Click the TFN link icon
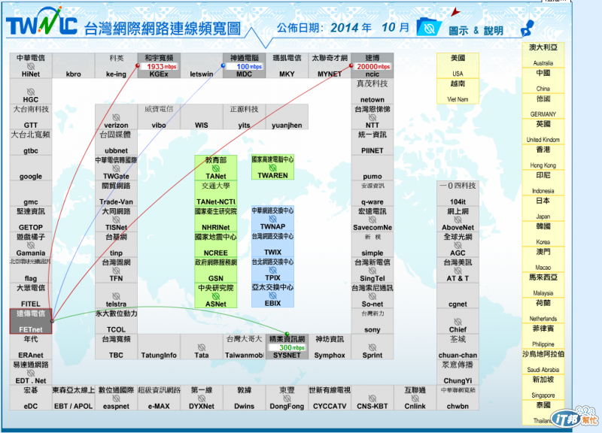 [x=116, y=271]
